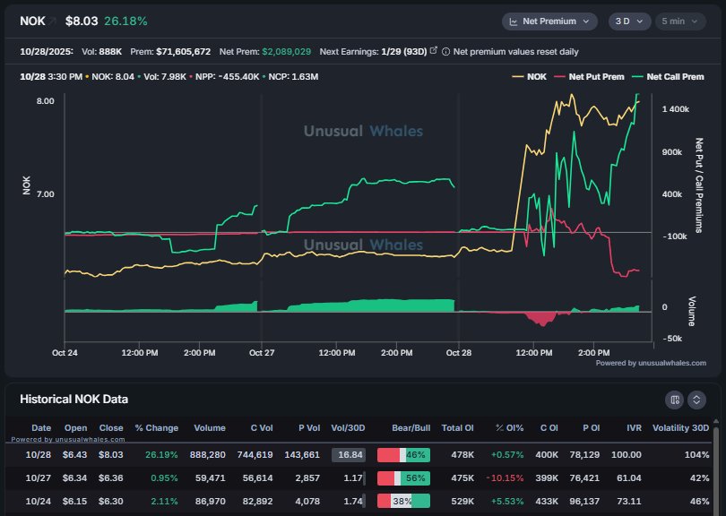Viewport: 726px width, 516px height.
Task: Open the Net Premium chart type dropdown
Action: (x=549, y=21)
